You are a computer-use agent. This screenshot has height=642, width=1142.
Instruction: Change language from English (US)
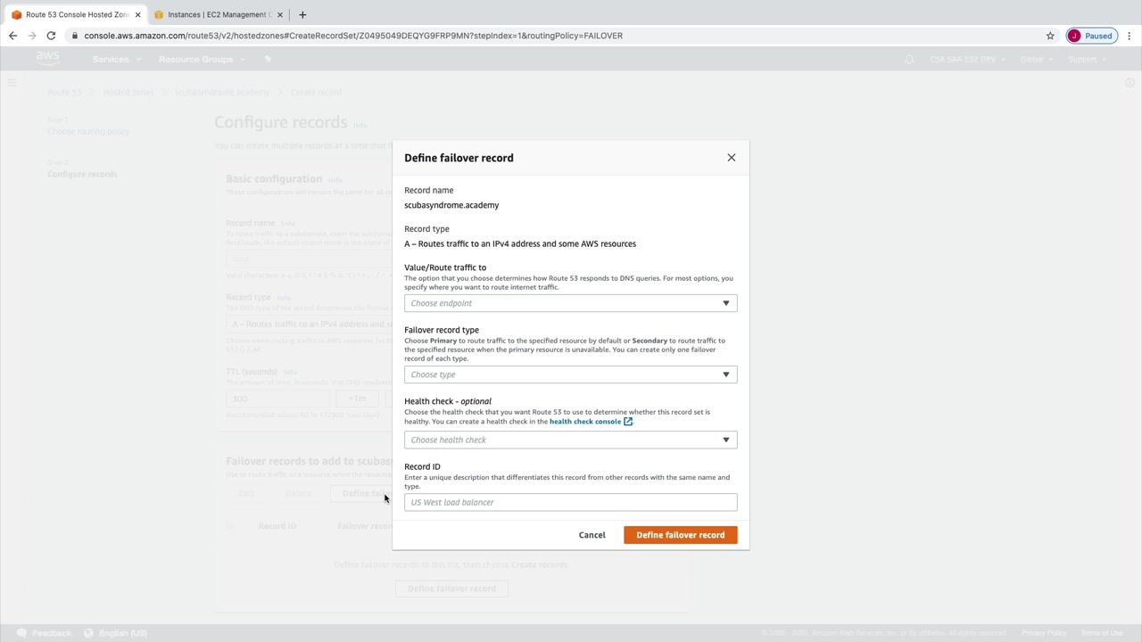point(123,633)
